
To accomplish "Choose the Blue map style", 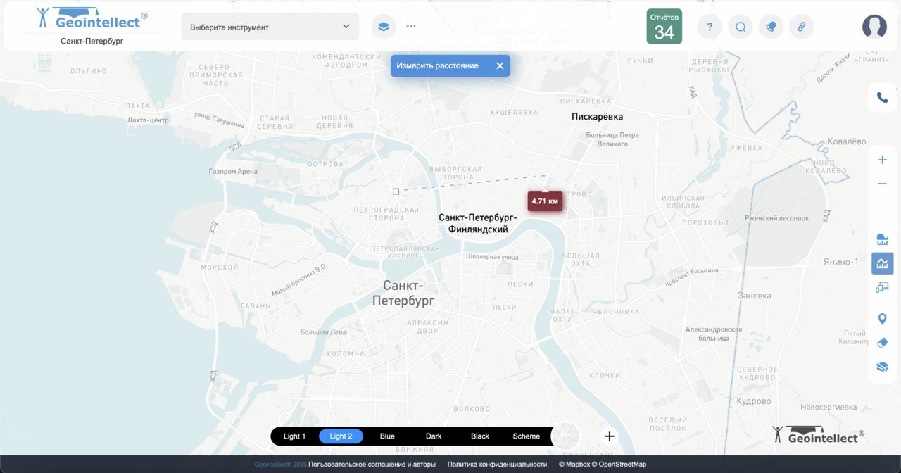I will tap(387, 436).
